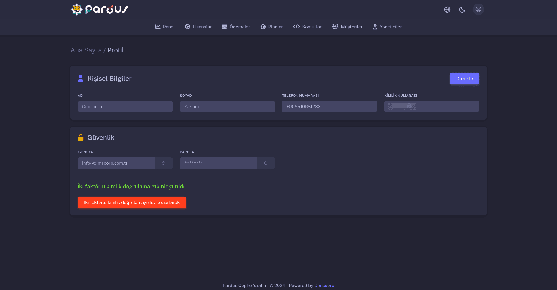The height and width of the screenshot is (290, 557).
Task: Go to Yöneticiler section
Action: (387, 27)
